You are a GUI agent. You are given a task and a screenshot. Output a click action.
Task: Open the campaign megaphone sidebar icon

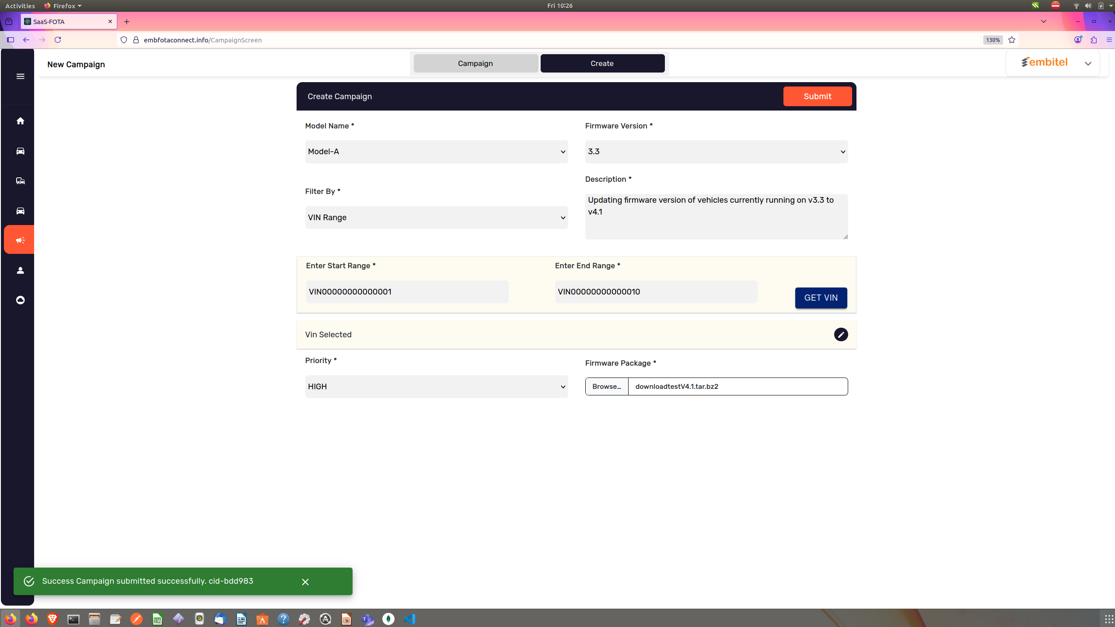pos(20,240)
